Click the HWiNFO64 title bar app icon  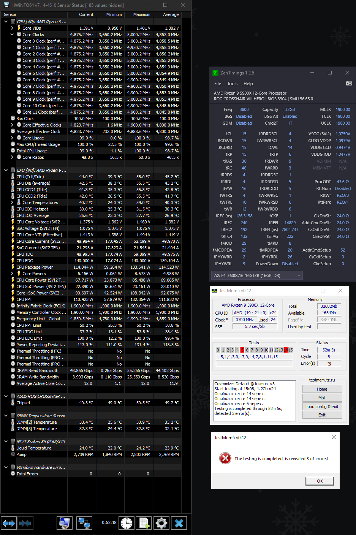[x=6, y=5]
